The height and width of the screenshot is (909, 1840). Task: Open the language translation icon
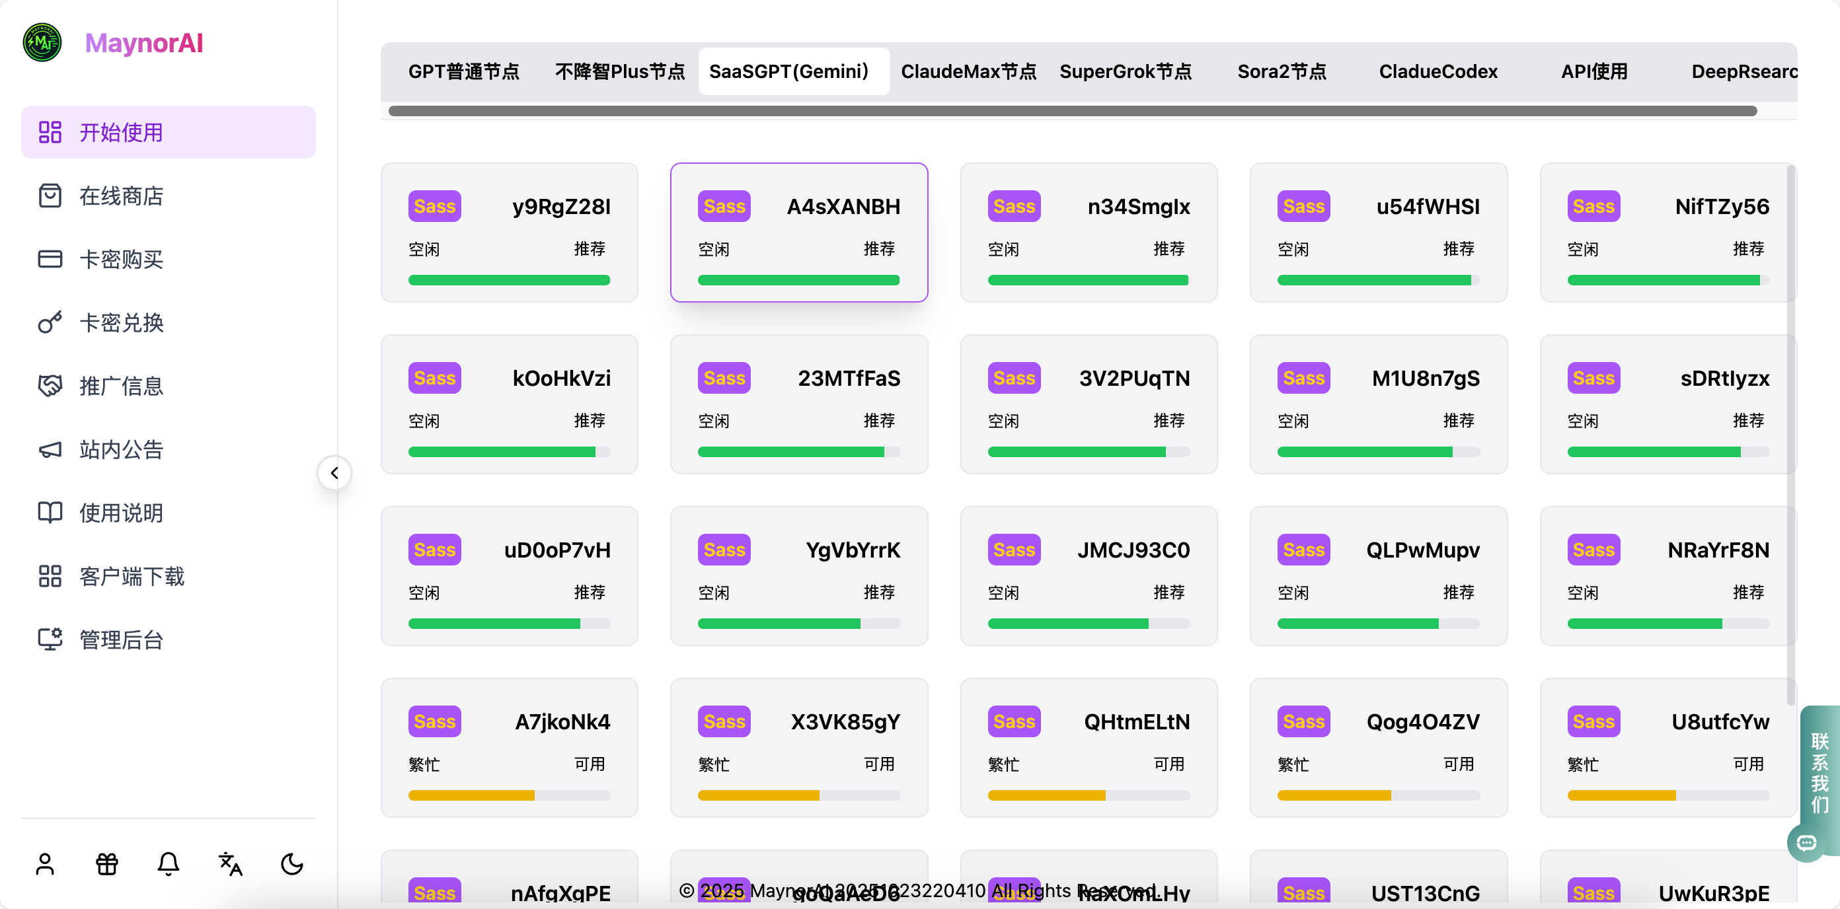point(230,864)
